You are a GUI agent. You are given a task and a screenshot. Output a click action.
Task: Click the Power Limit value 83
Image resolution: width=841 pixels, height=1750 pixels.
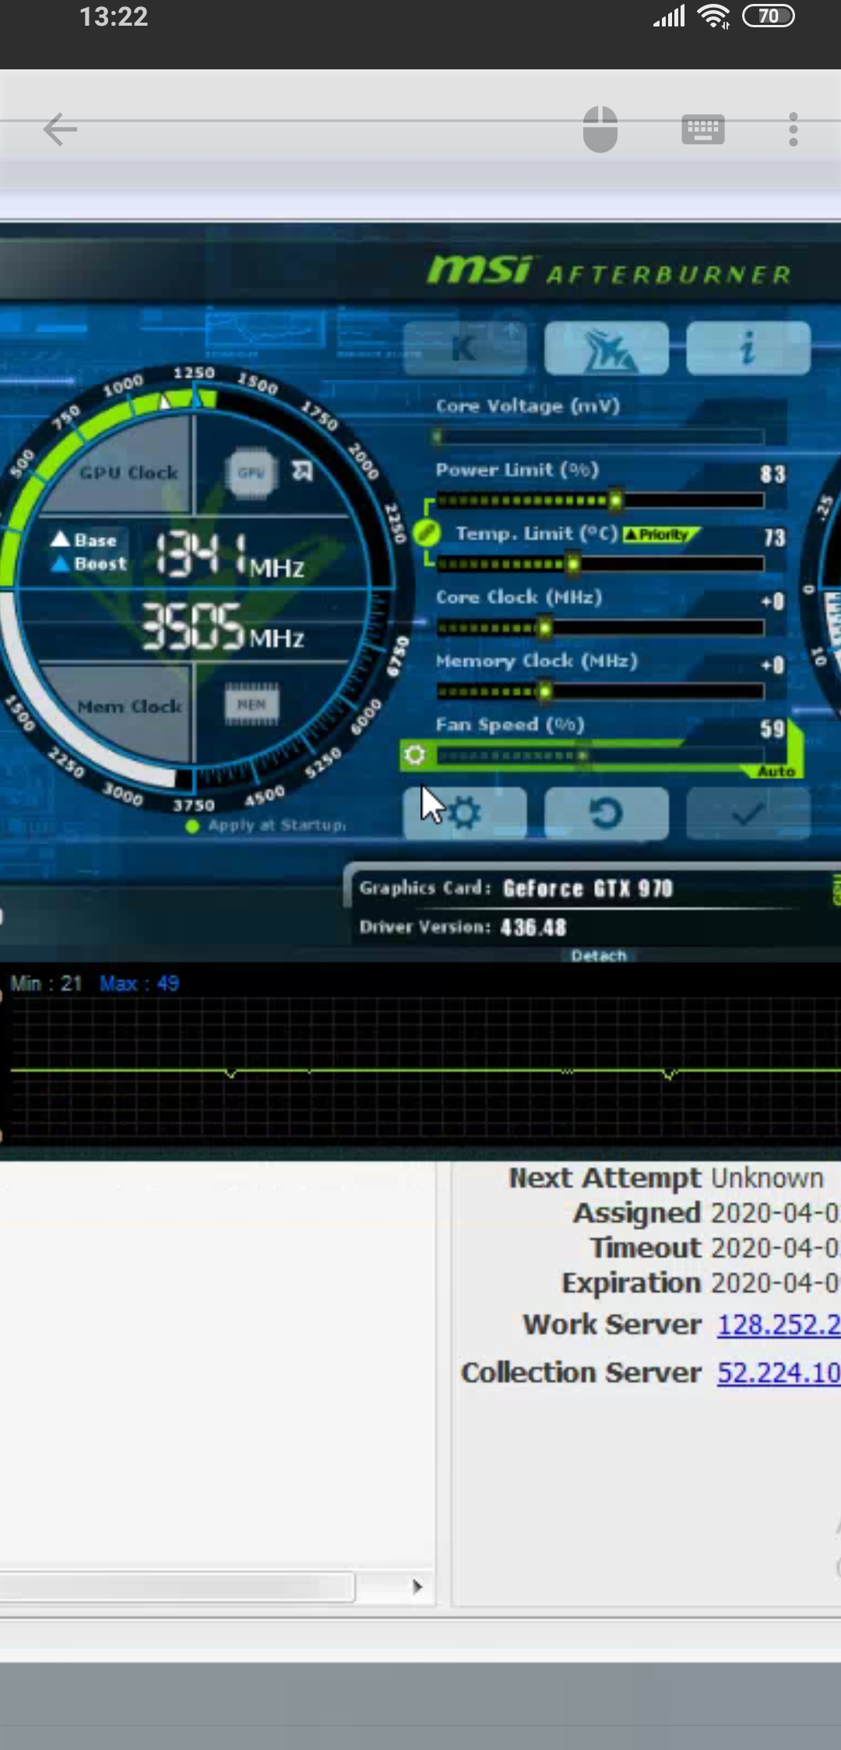772,474
